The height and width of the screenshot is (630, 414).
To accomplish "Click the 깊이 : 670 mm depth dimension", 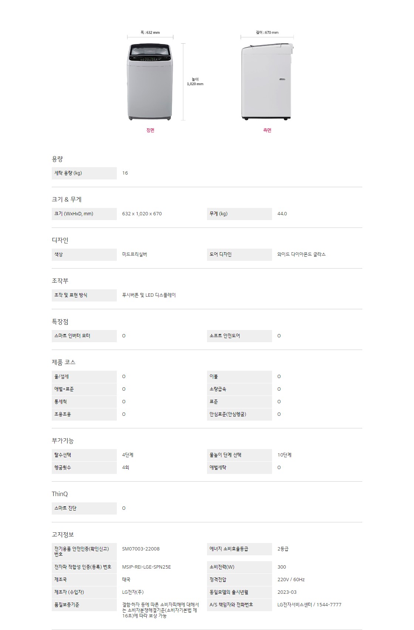I will coord(267,33).
